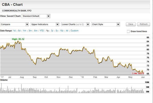
Task: Set date range to 5y
Action: (x=57, y=31)
